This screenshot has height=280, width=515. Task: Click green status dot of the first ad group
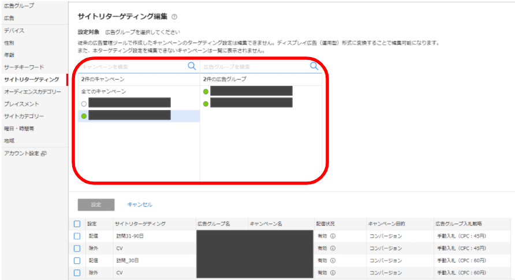pyautogui.click(x=206, y=92)
